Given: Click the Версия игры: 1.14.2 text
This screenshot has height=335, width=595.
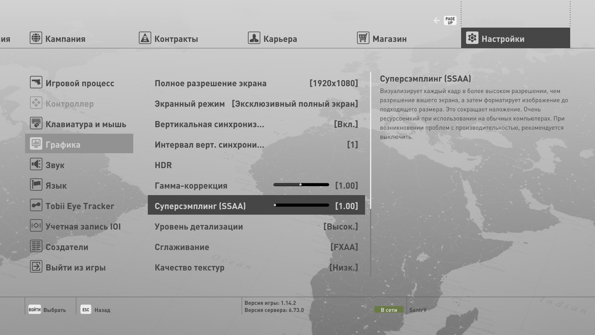Looking at the screenshot, I should [270, 303].
